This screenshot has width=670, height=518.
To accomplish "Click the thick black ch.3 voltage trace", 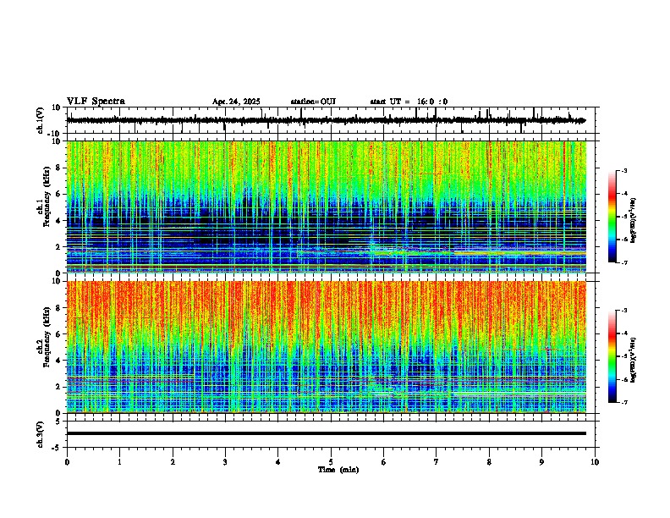I will point(327,433).
